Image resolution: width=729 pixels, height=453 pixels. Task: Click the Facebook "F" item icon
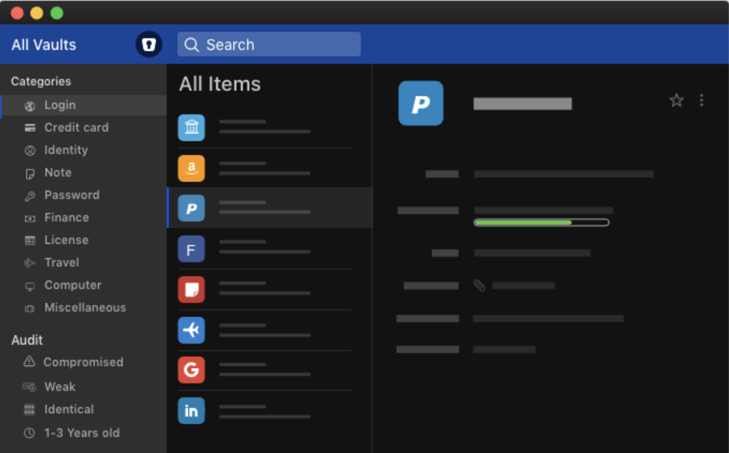click(x=191, y=247)
